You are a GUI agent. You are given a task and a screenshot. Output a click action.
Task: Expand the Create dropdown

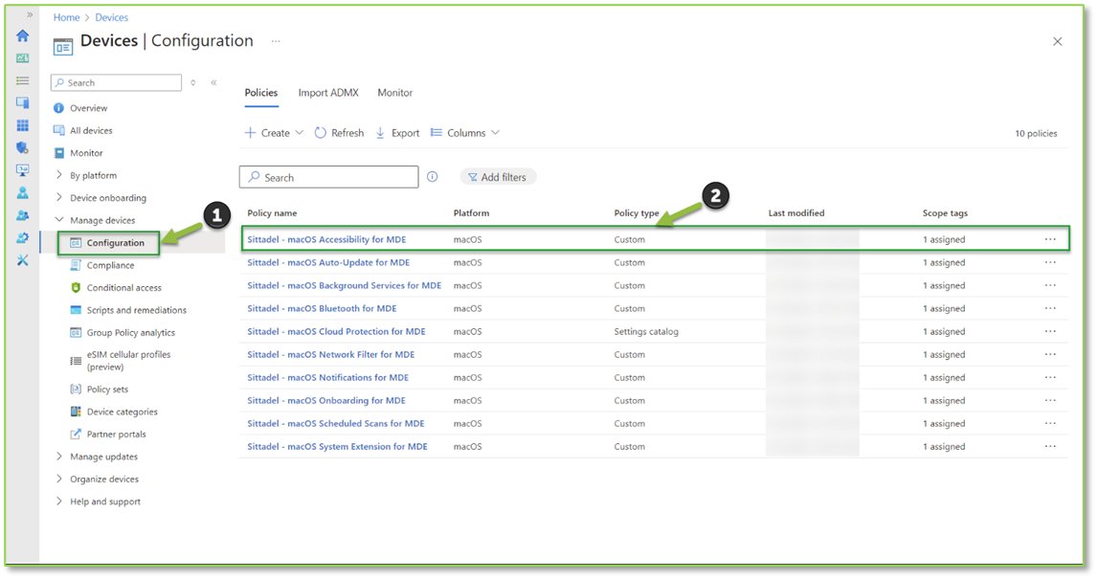click(274, 132)
